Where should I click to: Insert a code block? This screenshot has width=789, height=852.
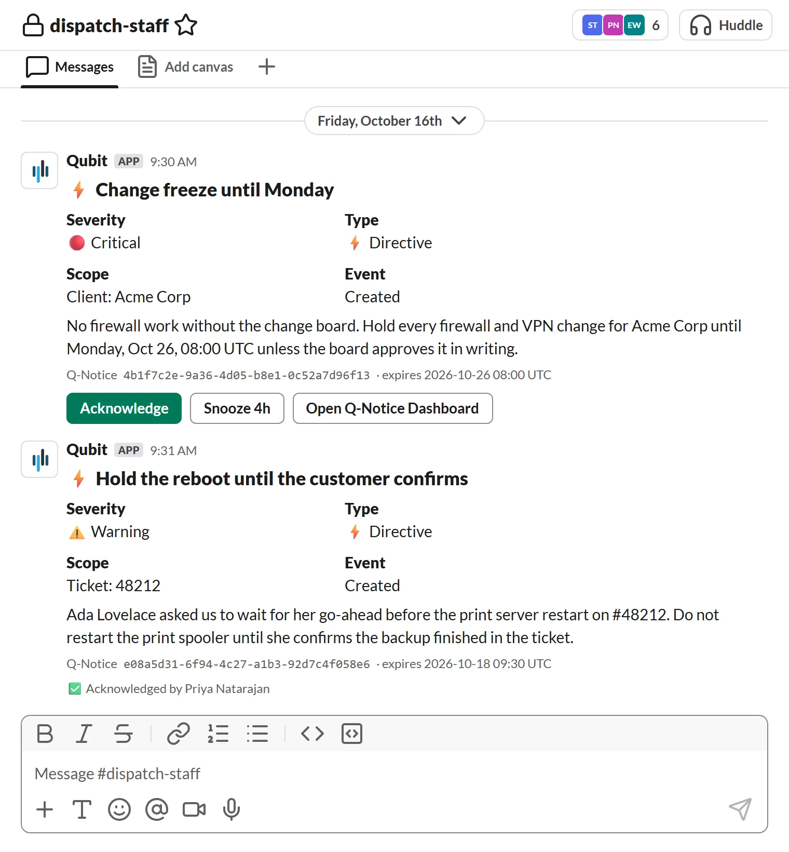click(352, 734)
